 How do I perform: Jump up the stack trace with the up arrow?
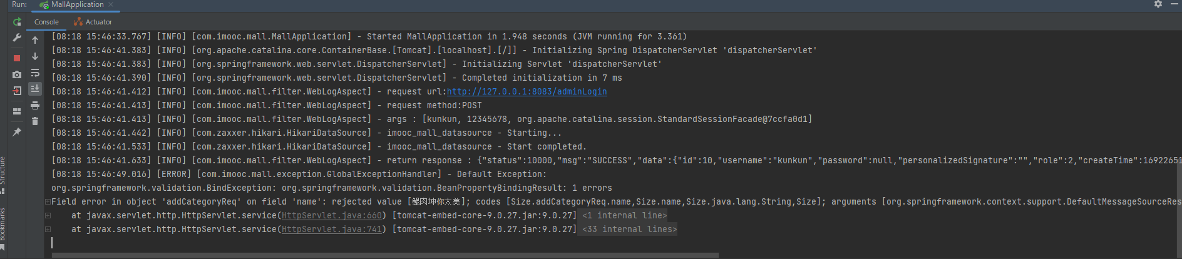[35, 40]
